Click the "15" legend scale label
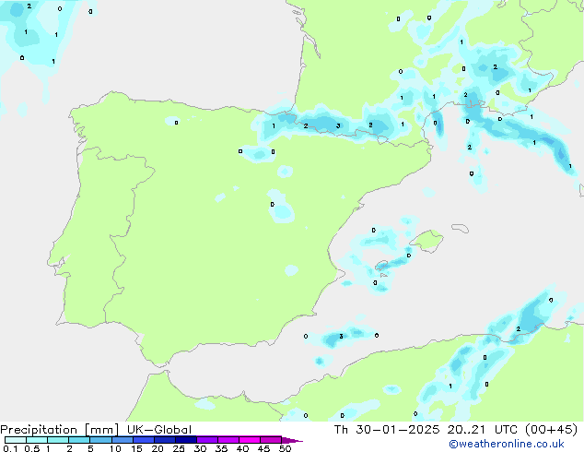This screenshot has width=584, height=452. tap(136, 448)
